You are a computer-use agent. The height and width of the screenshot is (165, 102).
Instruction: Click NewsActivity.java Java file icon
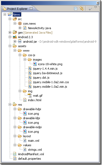[x=25, y=28]
